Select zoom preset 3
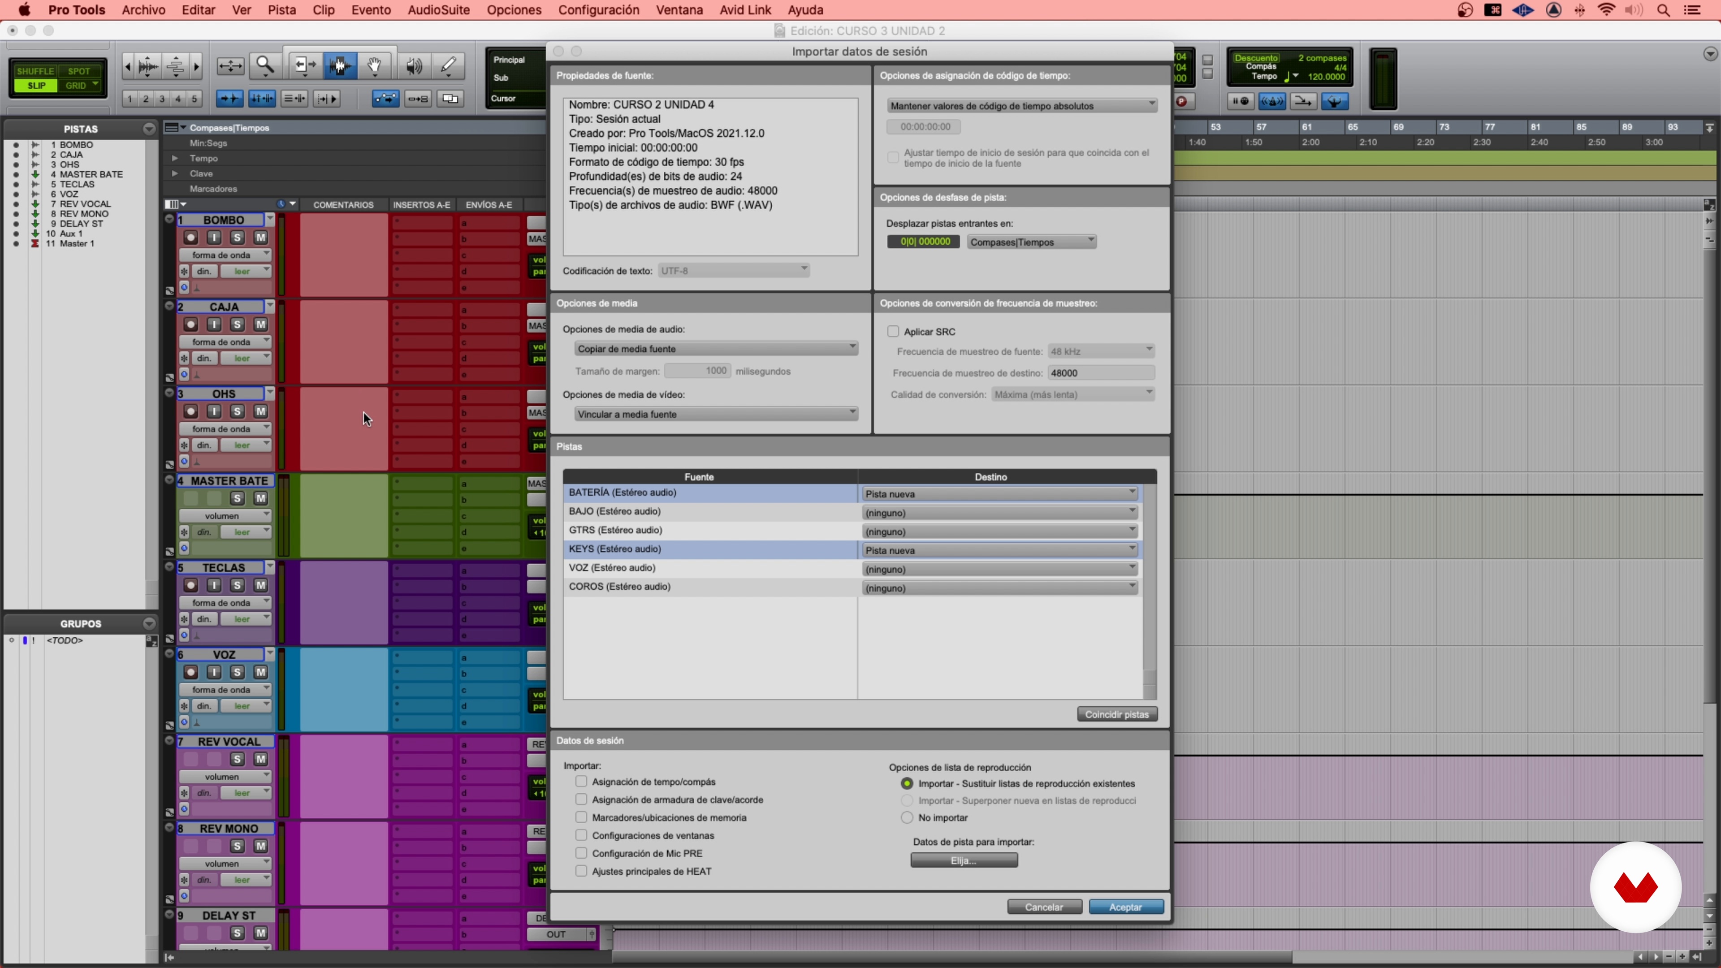1721x968 pixels. tap(162, 99)
